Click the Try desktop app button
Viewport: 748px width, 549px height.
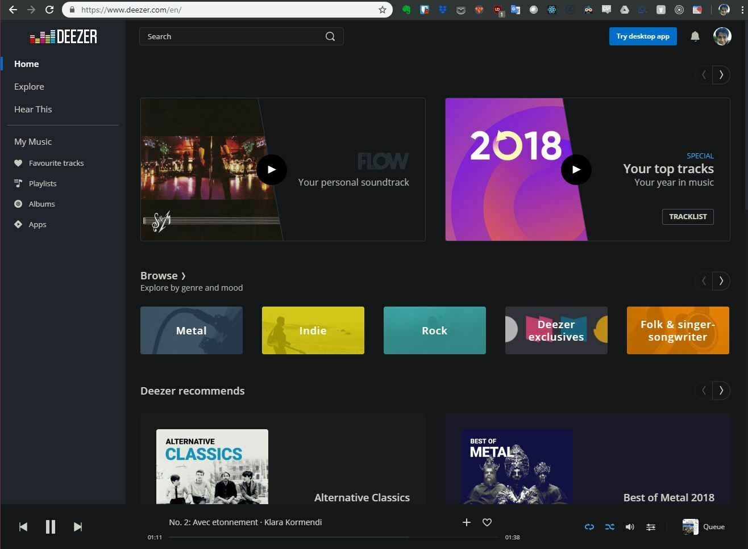tap(643, 36)
